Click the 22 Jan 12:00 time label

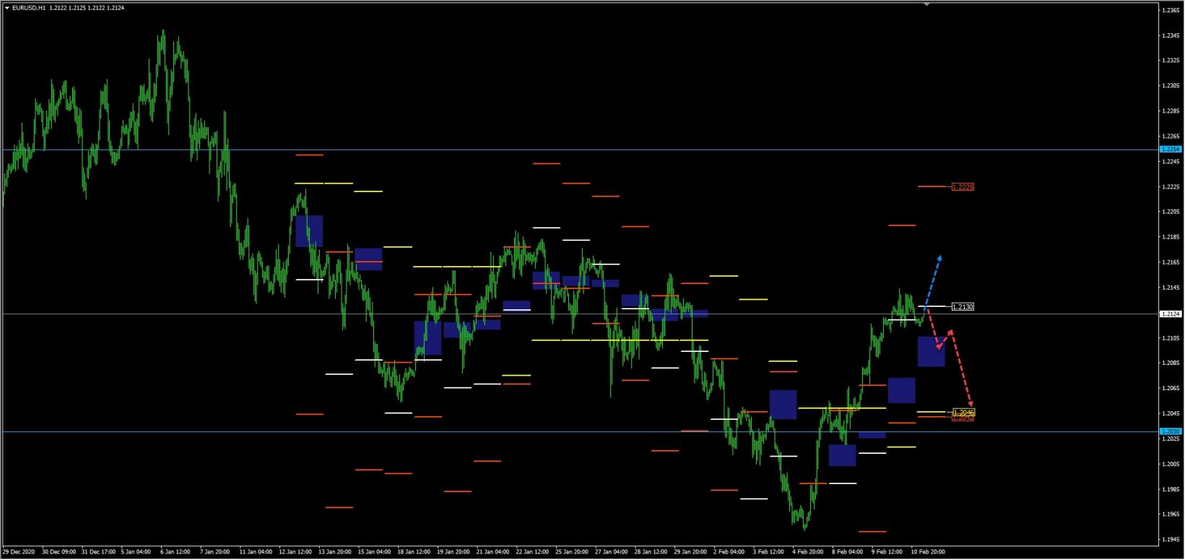[x=531, y=552]
